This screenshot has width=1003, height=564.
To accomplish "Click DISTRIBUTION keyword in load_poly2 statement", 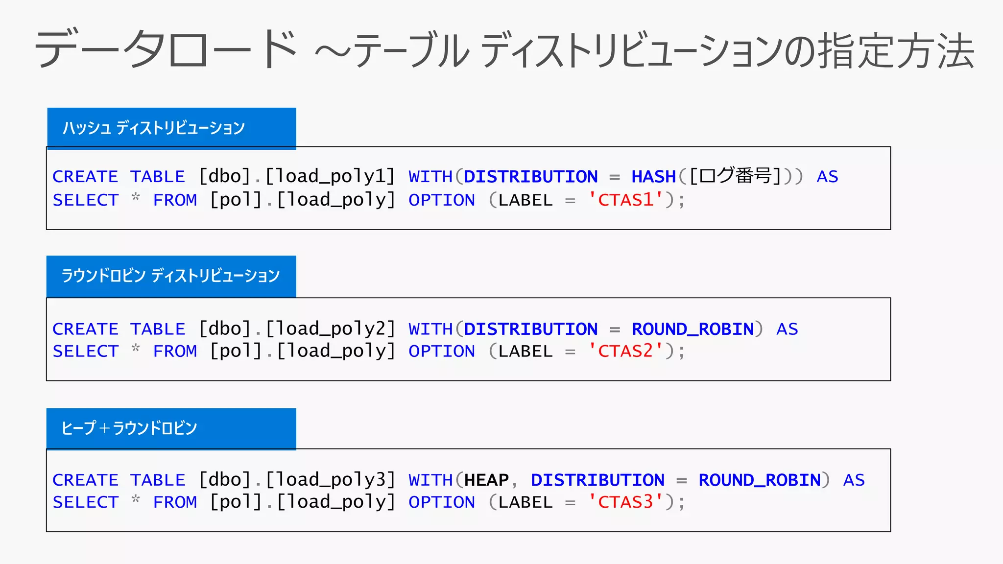I will [x=531, y=329].
